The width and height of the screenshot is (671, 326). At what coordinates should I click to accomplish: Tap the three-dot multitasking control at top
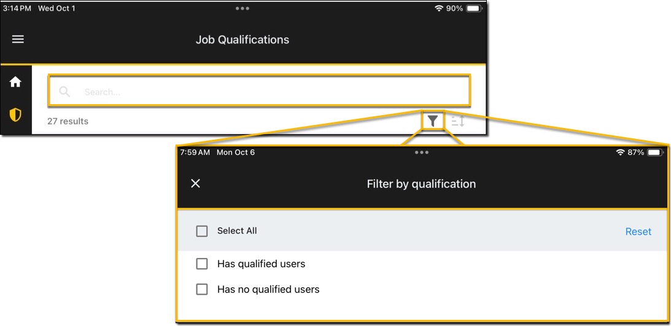pyautogui.click(x=242, y=9)
